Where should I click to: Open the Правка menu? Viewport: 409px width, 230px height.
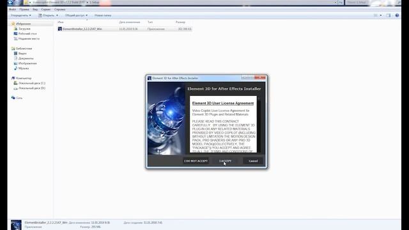click(24, 10)
